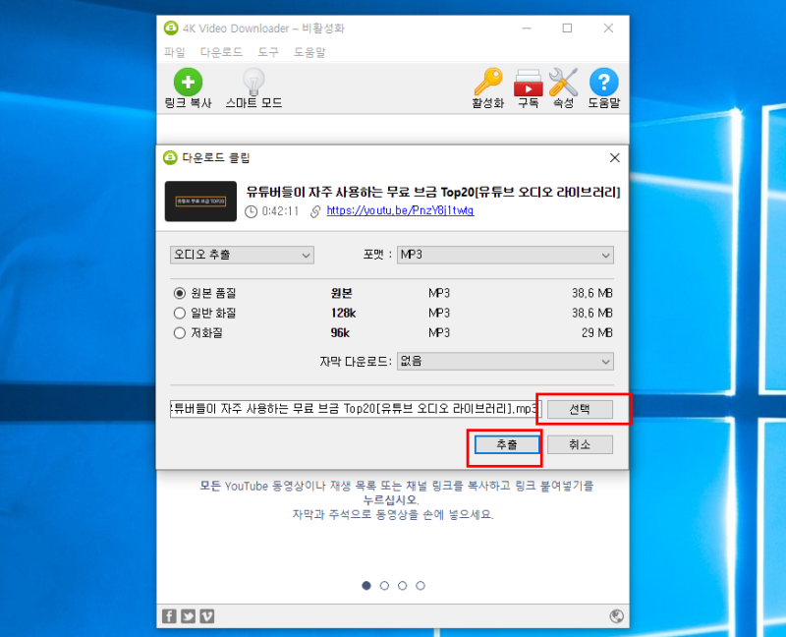Open the Facebook icon in footer
786x637 pixels.
coord(169,616)
